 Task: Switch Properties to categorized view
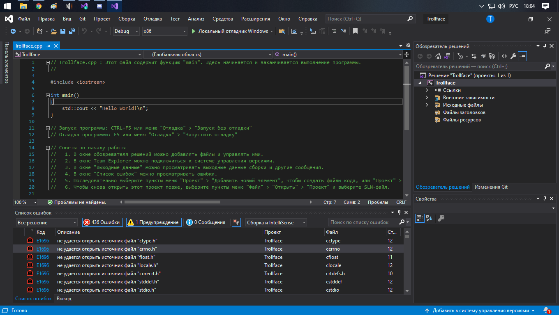(420, 218)
